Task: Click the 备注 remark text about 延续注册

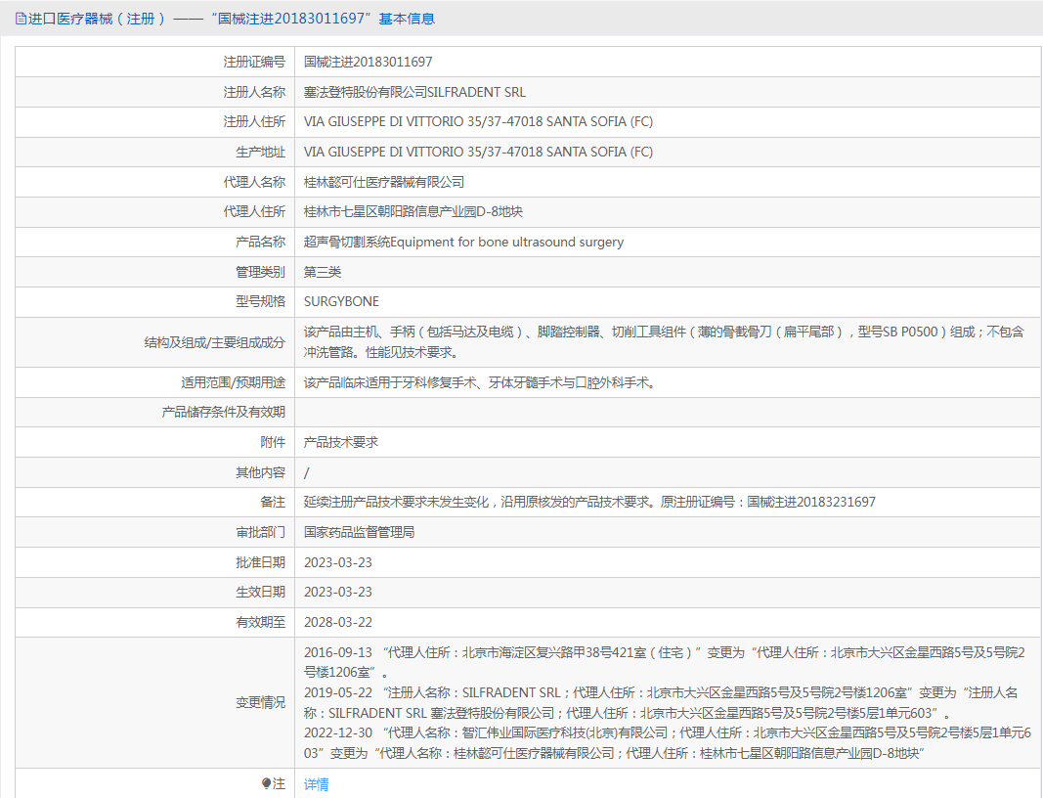Action: pos(589,502)
